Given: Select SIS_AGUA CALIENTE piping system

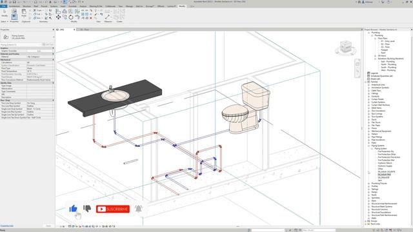Looking at the screenshot, I should pyautogui.click(x=387, y=172).
